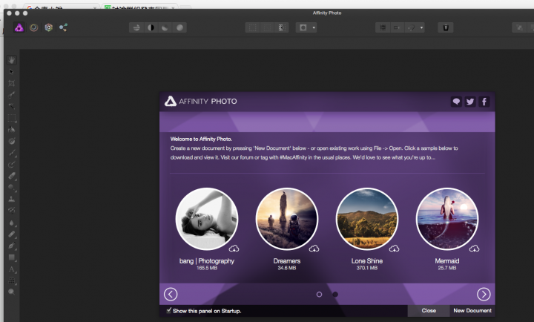The height and width of the screenshot is (322, 534).
Task: Select the View hand tool
Action: [x=12, y=60]
